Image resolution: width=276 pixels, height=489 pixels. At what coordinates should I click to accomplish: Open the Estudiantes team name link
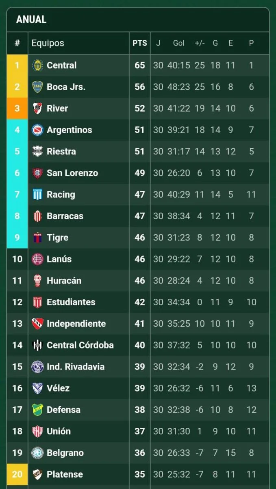(71, 302)
